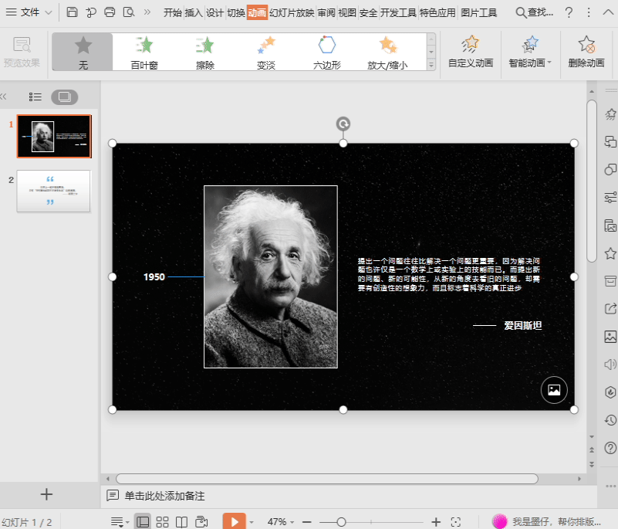The image size is (618, 529).
Task: Click the zoom in plus button
Action: tap(435, 522)
